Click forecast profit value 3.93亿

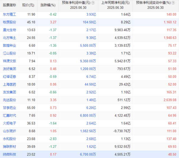pos(91,15)
